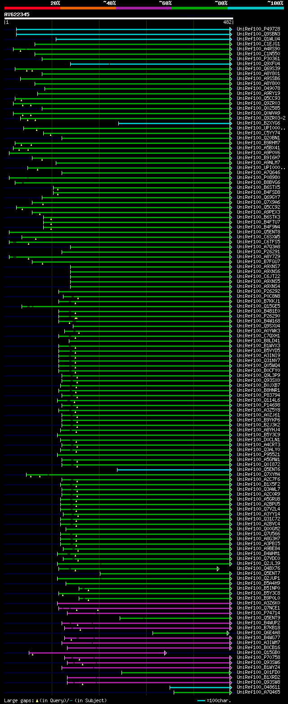Select the UniRef100_Q01FD0 label
Screen dimensions: 288x704
[258, 673]
